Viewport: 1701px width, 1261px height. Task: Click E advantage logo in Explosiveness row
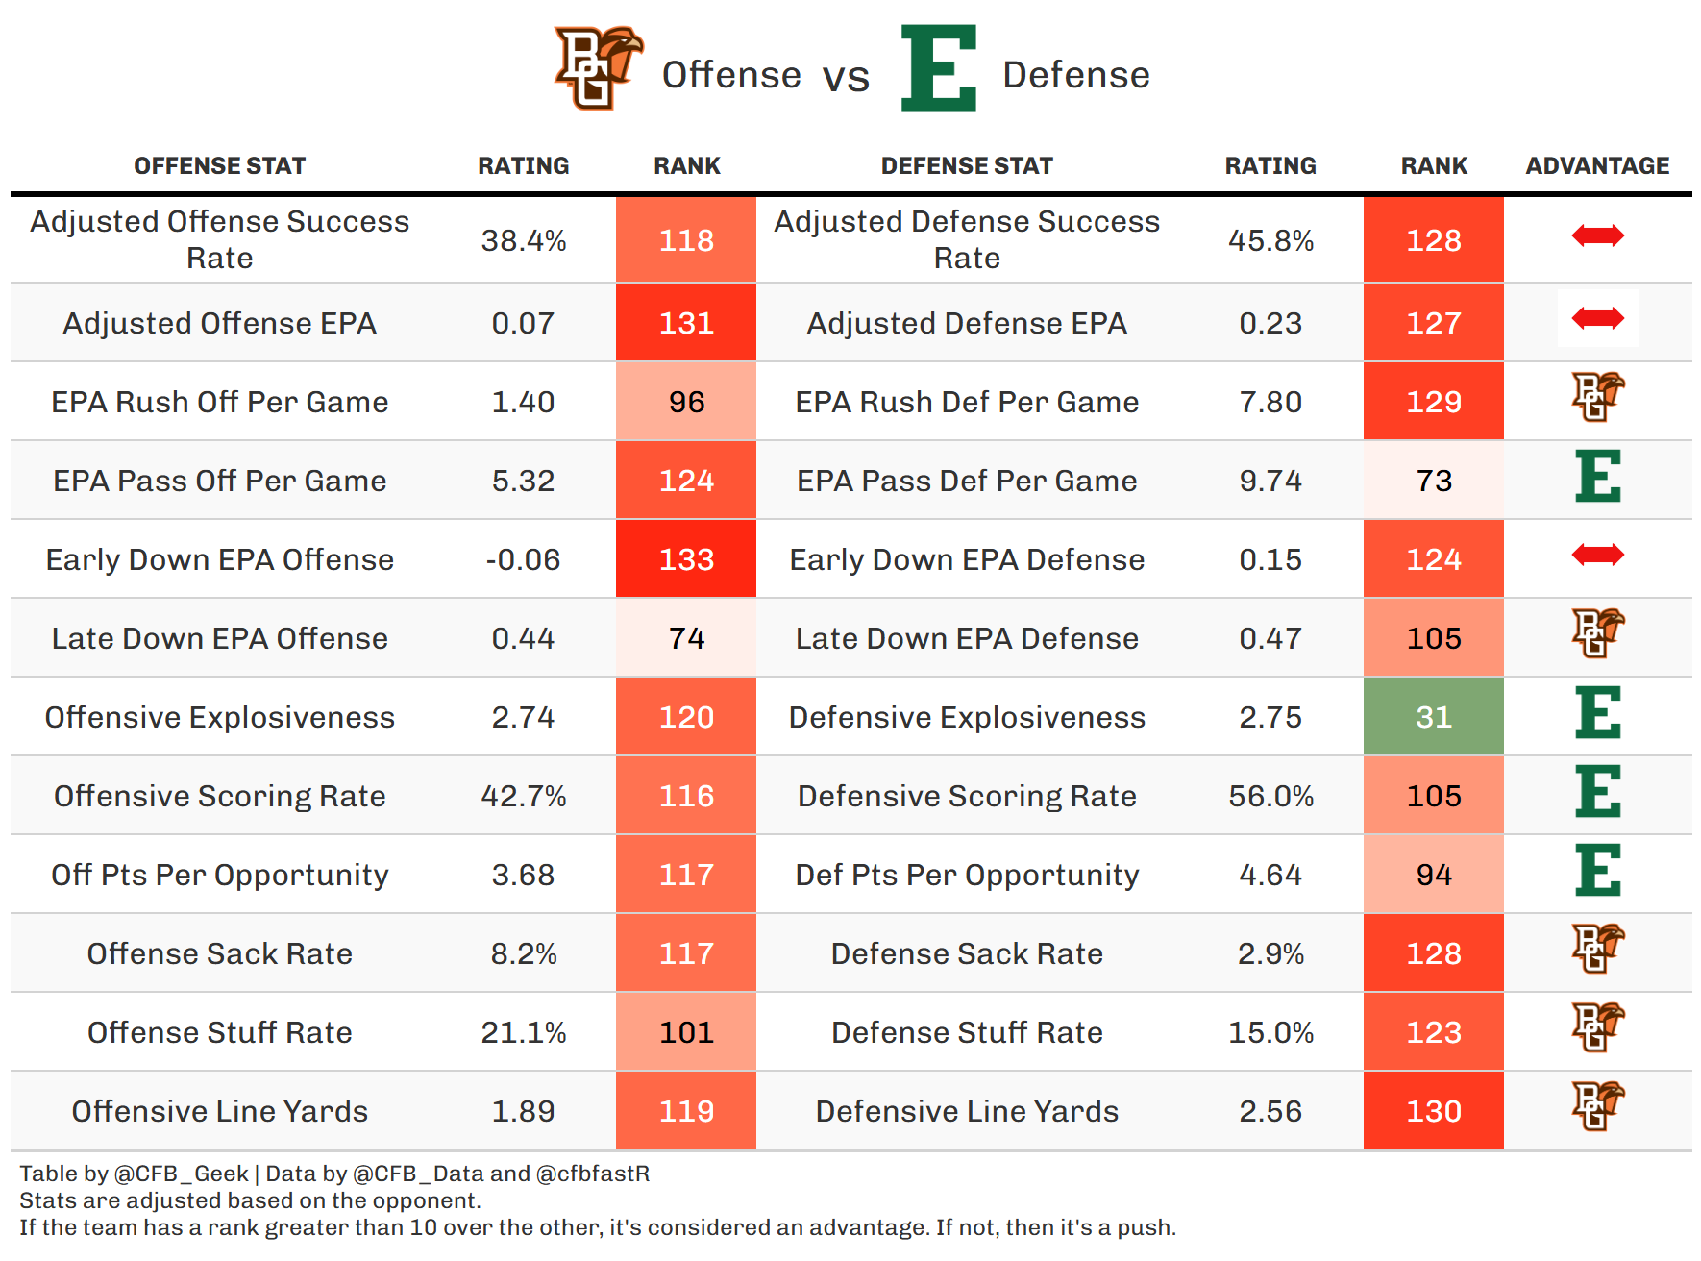tap(1597, 713)
